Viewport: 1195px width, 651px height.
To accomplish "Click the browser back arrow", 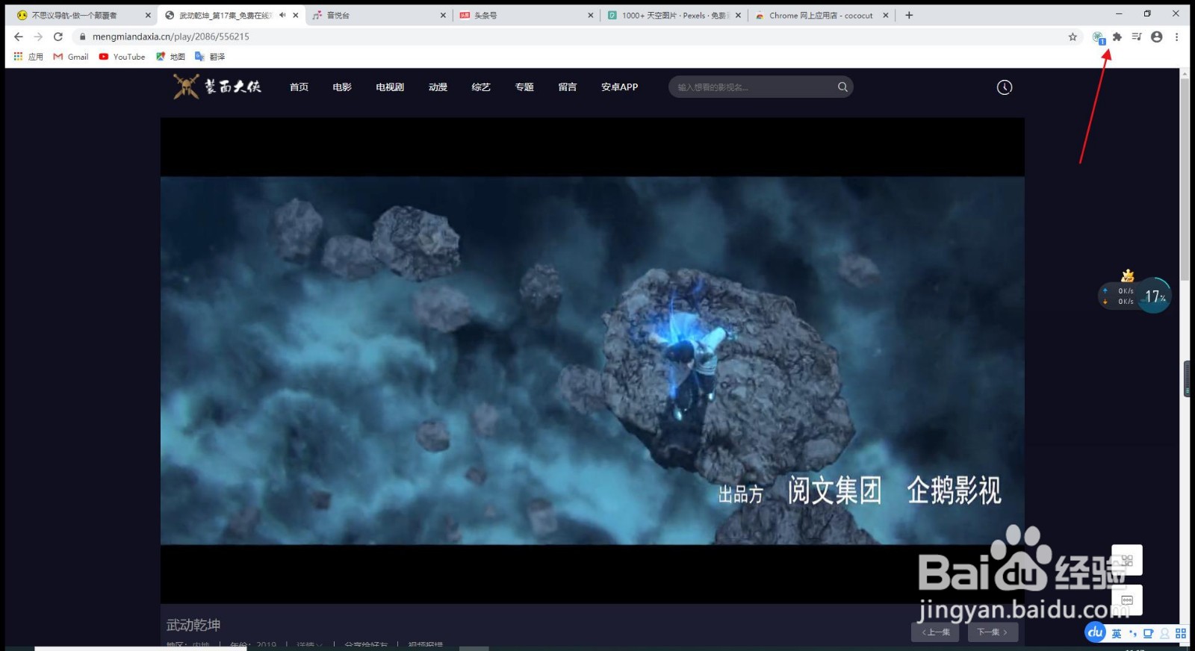I will pyautogui.click(x=19, y=37).
